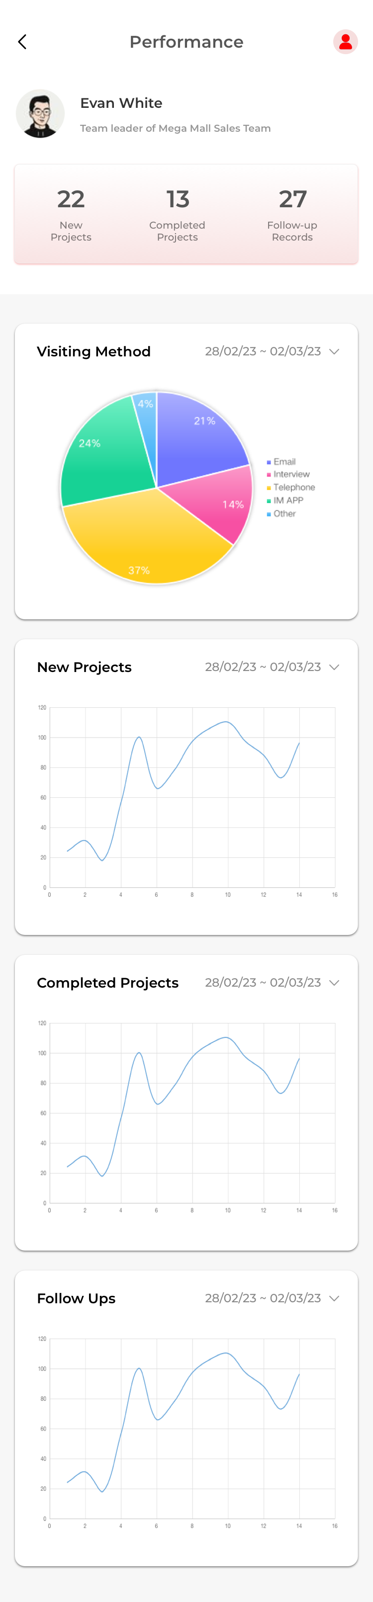The width and height of the screenshot is (373, 1602).
Task: Tap Evan White's avatar photo
Action: click(x=40, y=114)
